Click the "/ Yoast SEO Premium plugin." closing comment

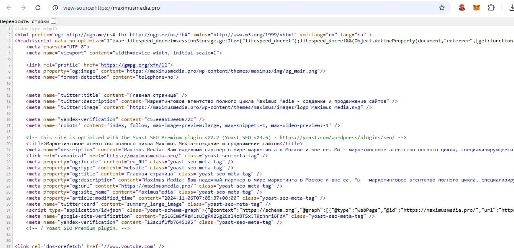78,228
